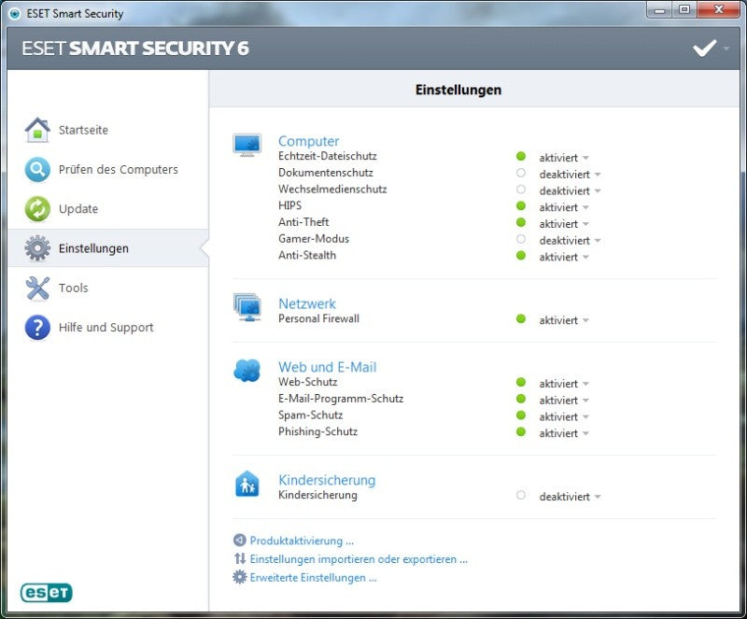The width and height of the screenshot is (747, 619).
Task: Click the Phishing-Schutz setting label
Action: point(317,431)
